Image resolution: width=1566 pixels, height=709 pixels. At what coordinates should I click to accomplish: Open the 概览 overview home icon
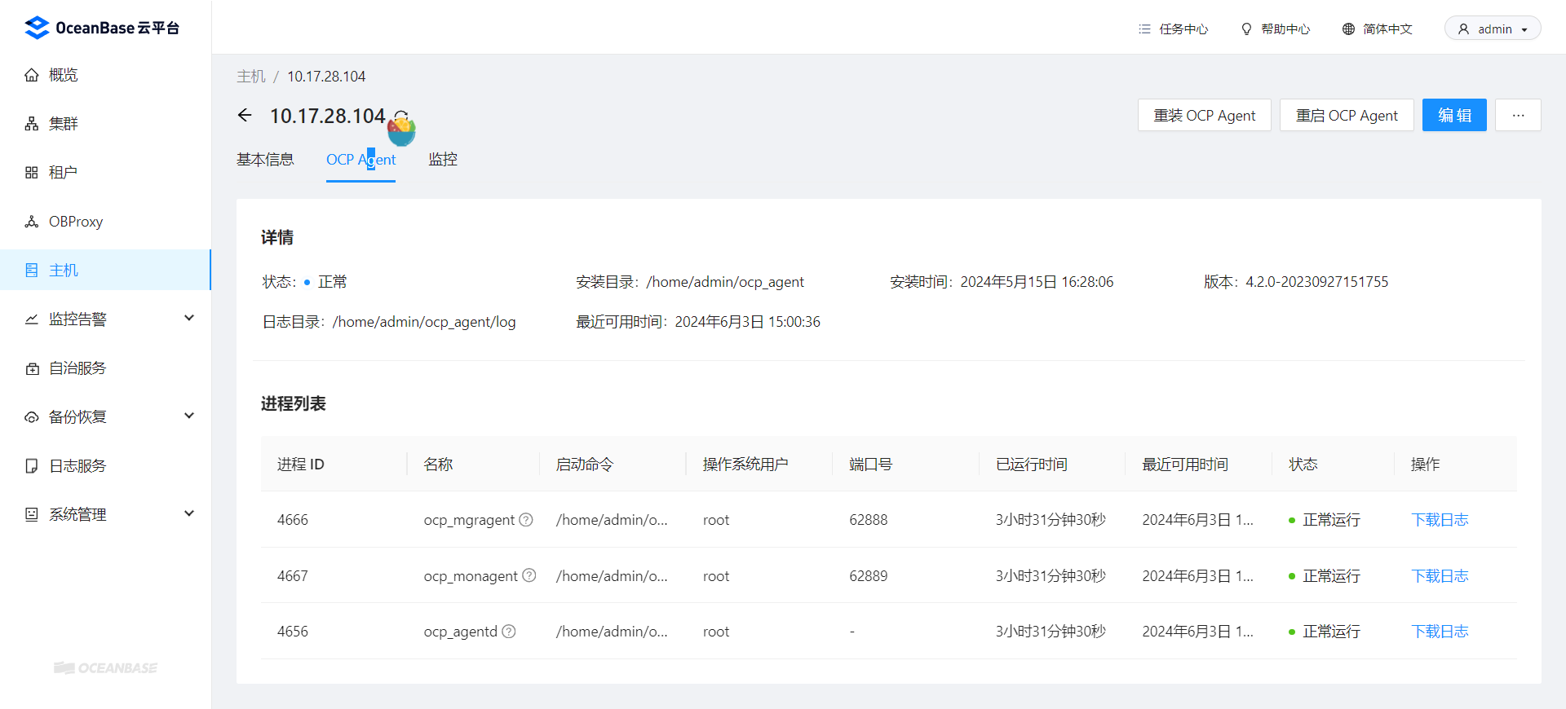point(32,75)
